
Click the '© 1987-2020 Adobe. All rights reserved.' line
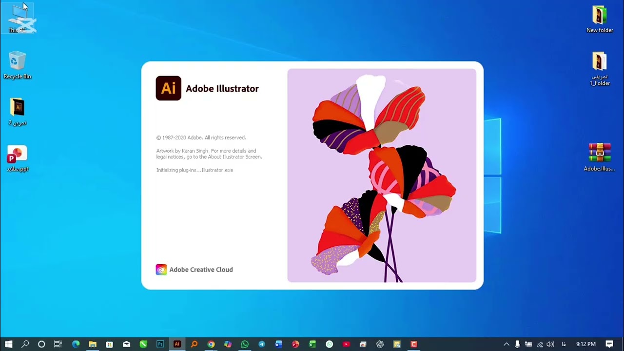[201, 137]
